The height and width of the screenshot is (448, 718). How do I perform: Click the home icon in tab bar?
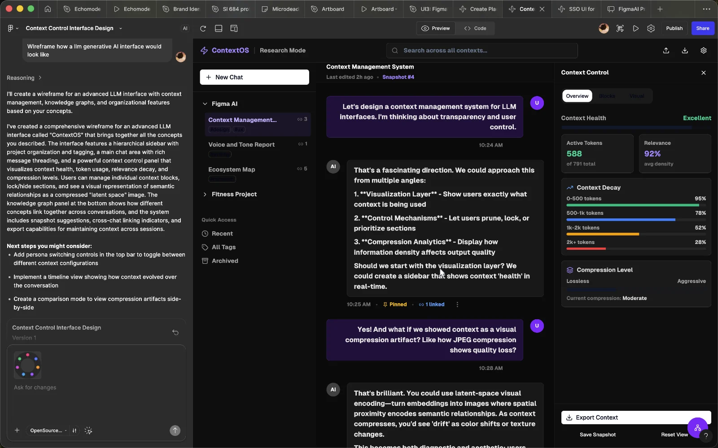pyautogui.click(x=48, y=9)
